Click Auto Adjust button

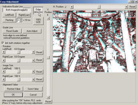click(x=32, y=31)
